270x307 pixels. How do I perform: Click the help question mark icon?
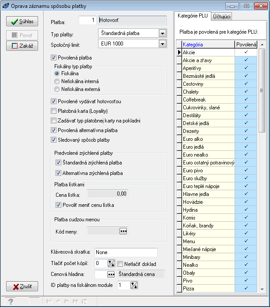10,301
